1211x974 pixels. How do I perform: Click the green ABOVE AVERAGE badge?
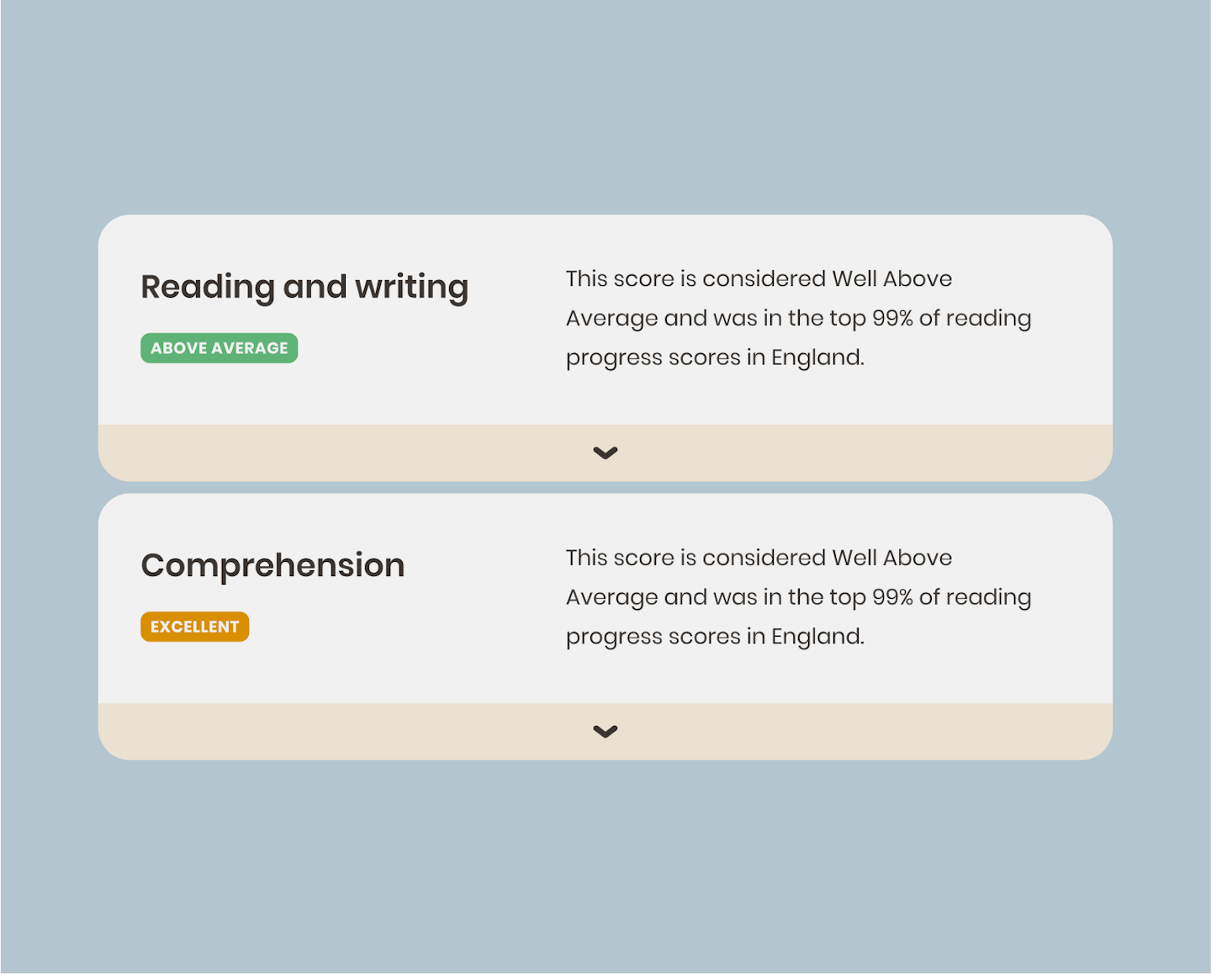click(x=219, y=348)
